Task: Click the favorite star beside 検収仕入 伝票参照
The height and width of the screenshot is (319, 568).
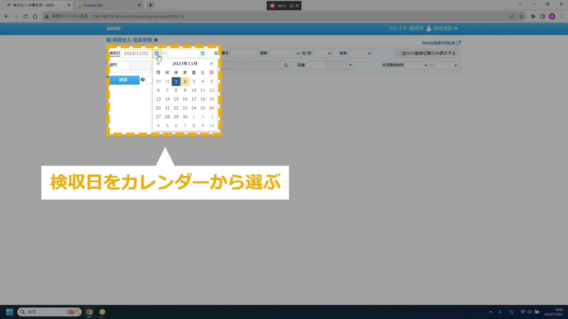Action: point(156,40)
